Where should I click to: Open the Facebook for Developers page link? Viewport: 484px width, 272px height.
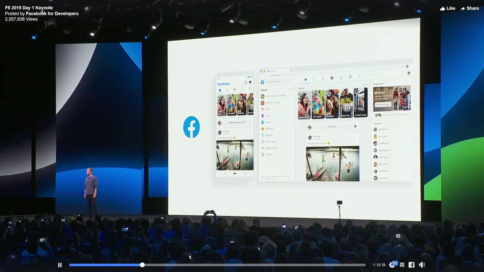[x=52, y=14]
